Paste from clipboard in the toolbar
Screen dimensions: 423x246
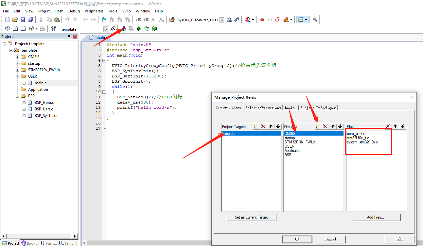tap(57, 20)
